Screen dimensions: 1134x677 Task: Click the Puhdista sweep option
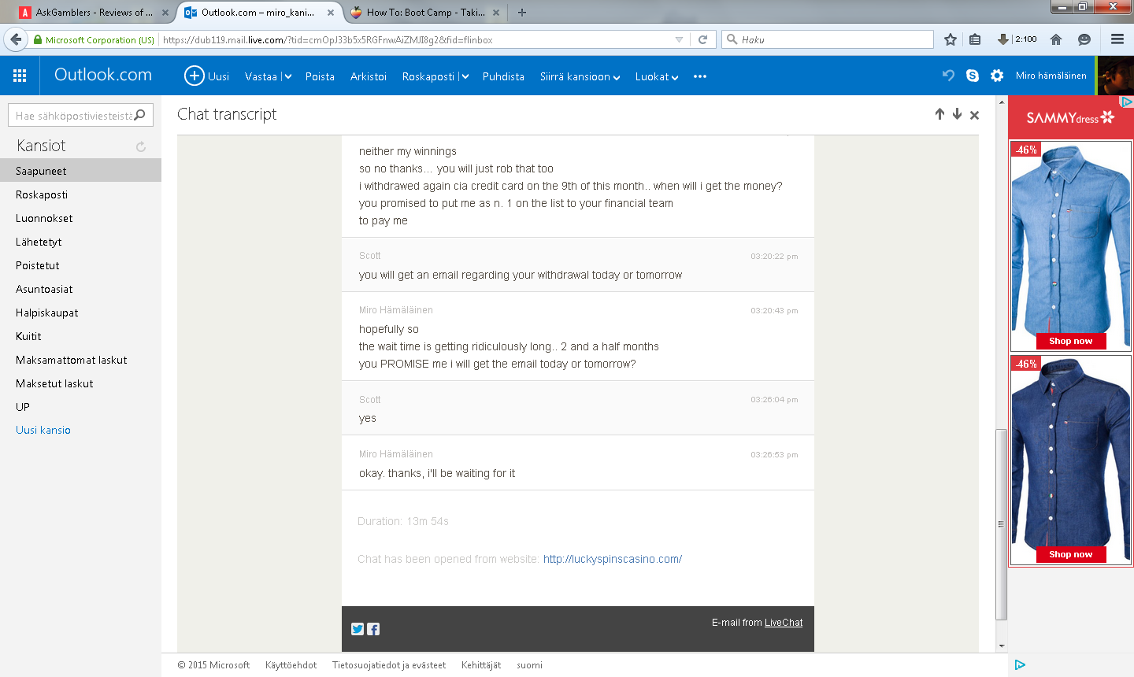(503, 76)
